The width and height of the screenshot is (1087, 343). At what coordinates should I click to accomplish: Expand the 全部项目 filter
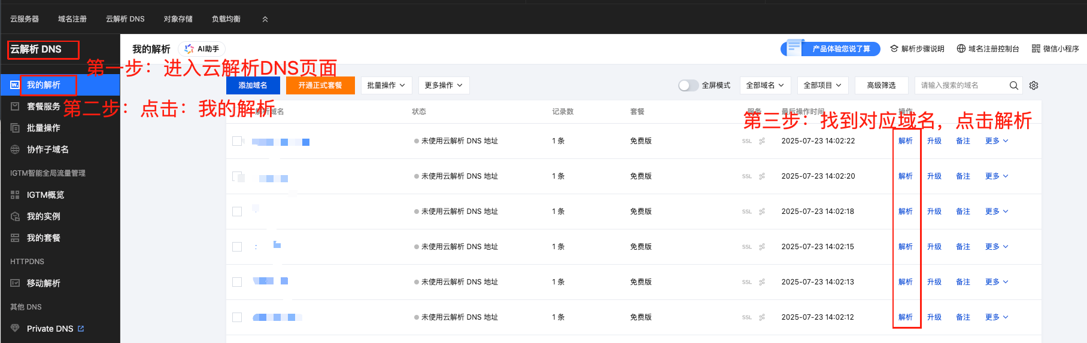[823, 85]
